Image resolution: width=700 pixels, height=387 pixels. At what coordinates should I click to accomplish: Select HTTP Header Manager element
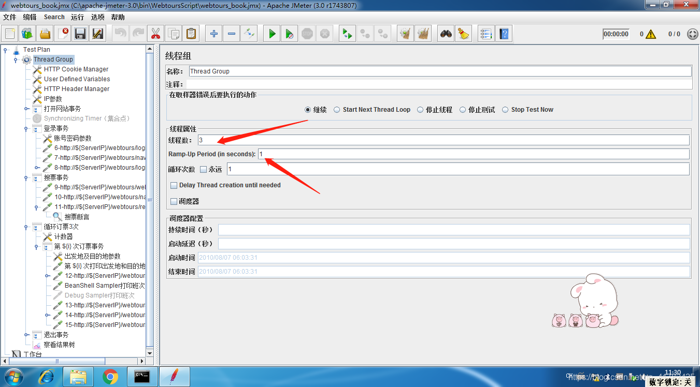(77, 89)
